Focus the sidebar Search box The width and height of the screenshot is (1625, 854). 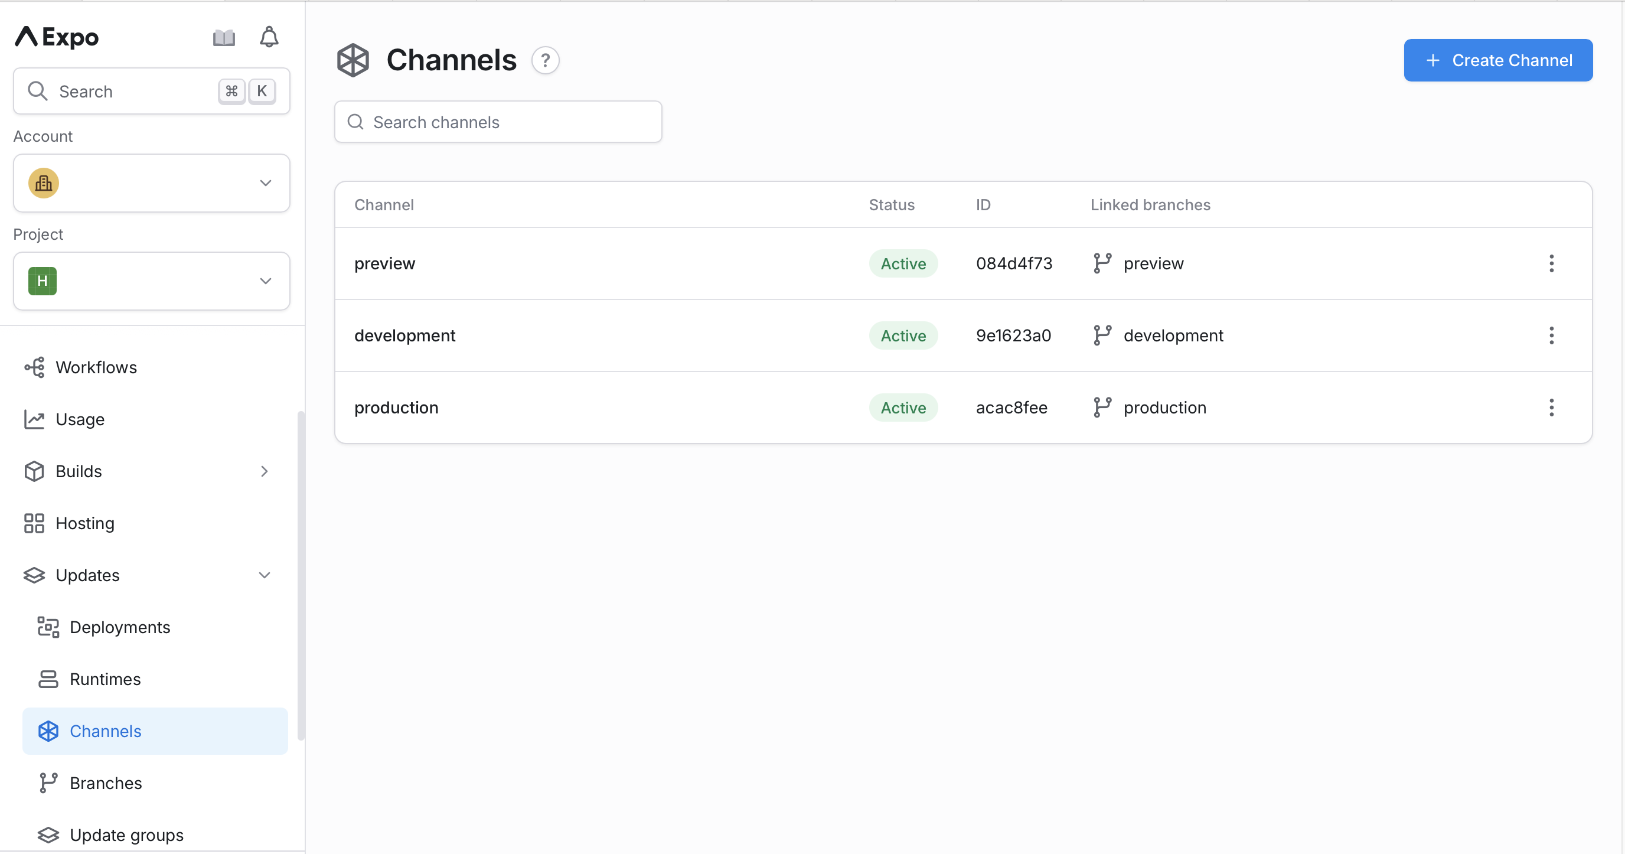click(x=151, y=92)
